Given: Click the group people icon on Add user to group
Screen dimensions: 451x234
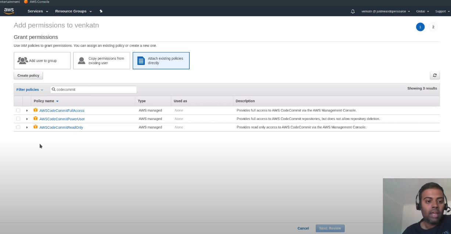Looking at the screenshot, I should (23, 61).
